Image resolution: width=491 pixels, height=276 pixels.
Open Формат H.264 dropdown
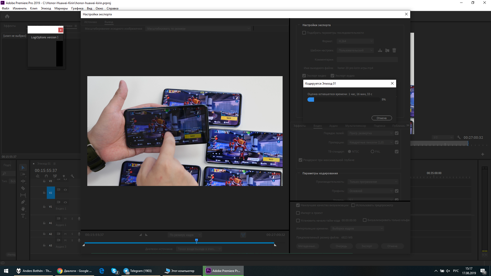tap(355, 41)
